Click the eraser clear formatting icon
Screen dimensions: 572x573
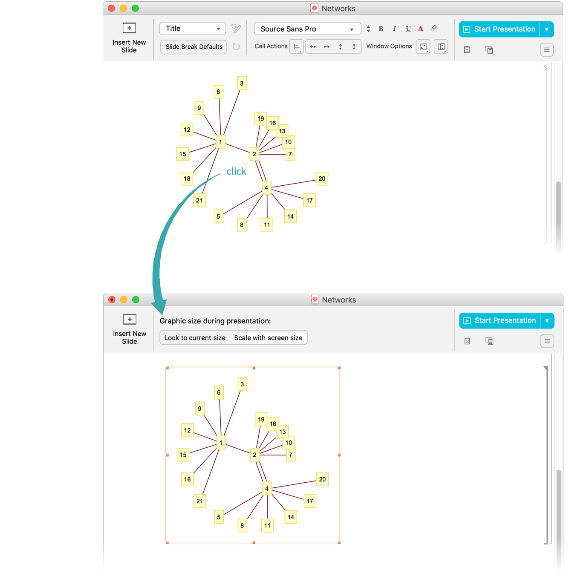tap(434, 28)
